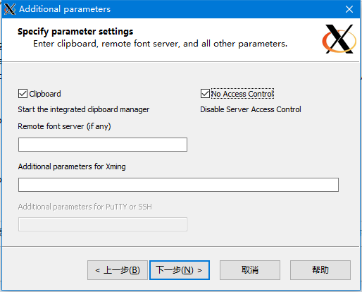This screenshot has height=292, width=362.
Task: Open help with the 帮助 button
Action: 320,270
